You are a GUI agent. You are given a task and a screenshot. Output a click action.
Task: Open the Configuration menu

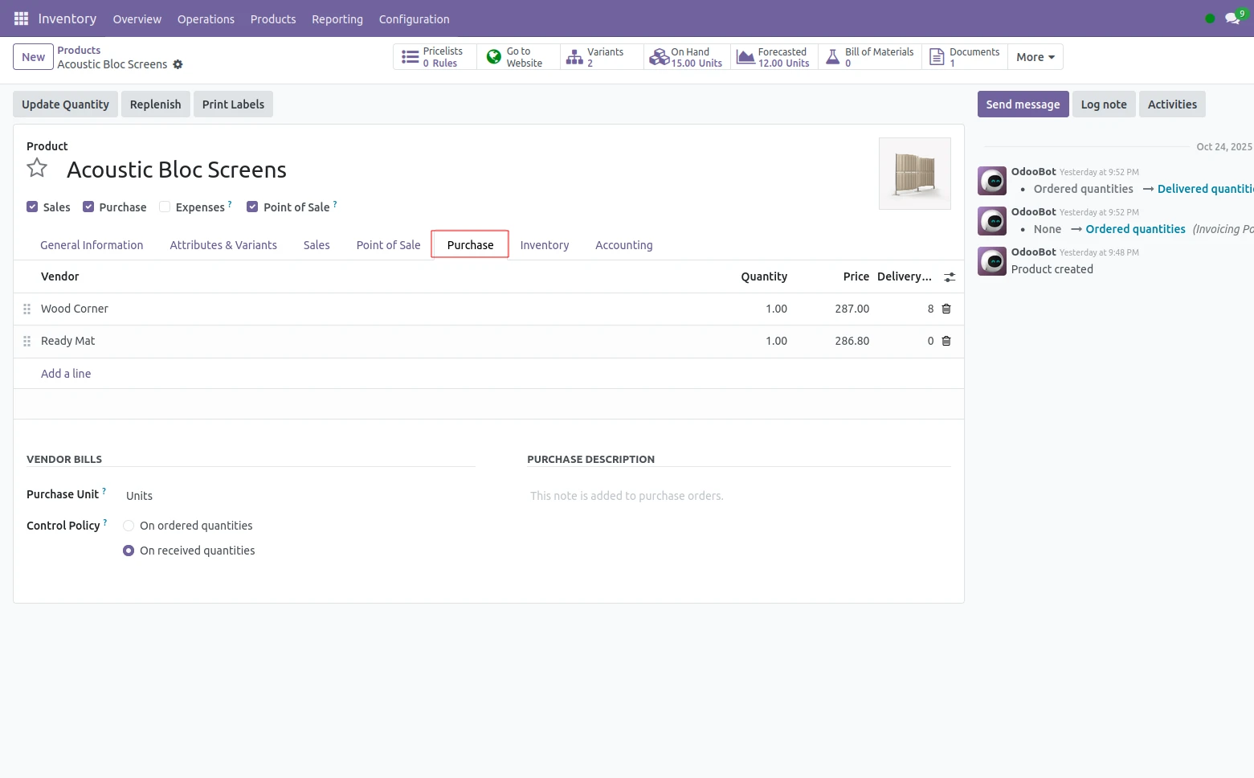pos(414,18)
